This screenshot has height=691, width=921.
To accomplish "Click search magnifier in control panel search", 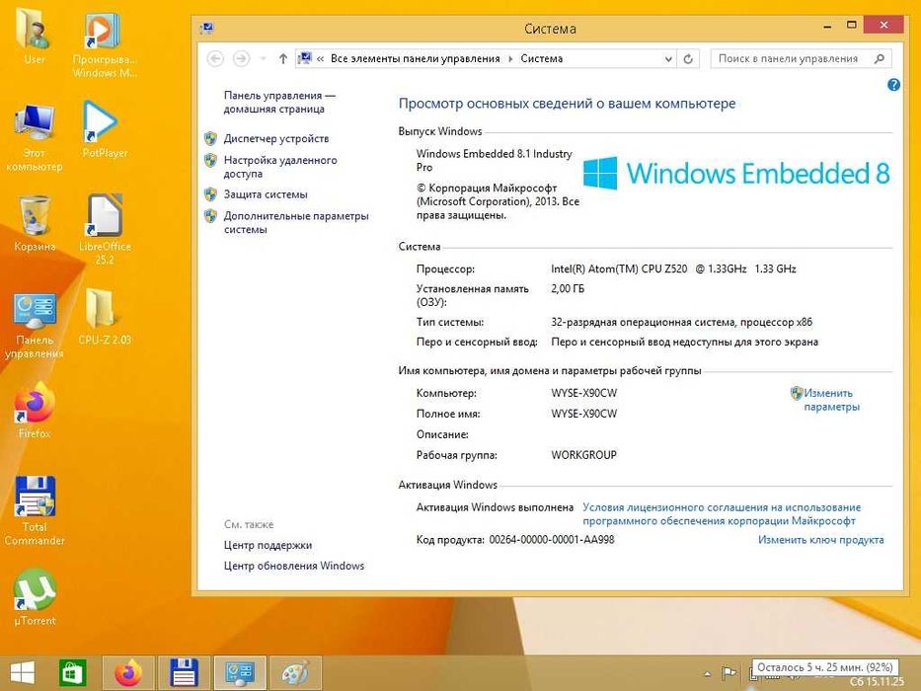I will (880, 59).
